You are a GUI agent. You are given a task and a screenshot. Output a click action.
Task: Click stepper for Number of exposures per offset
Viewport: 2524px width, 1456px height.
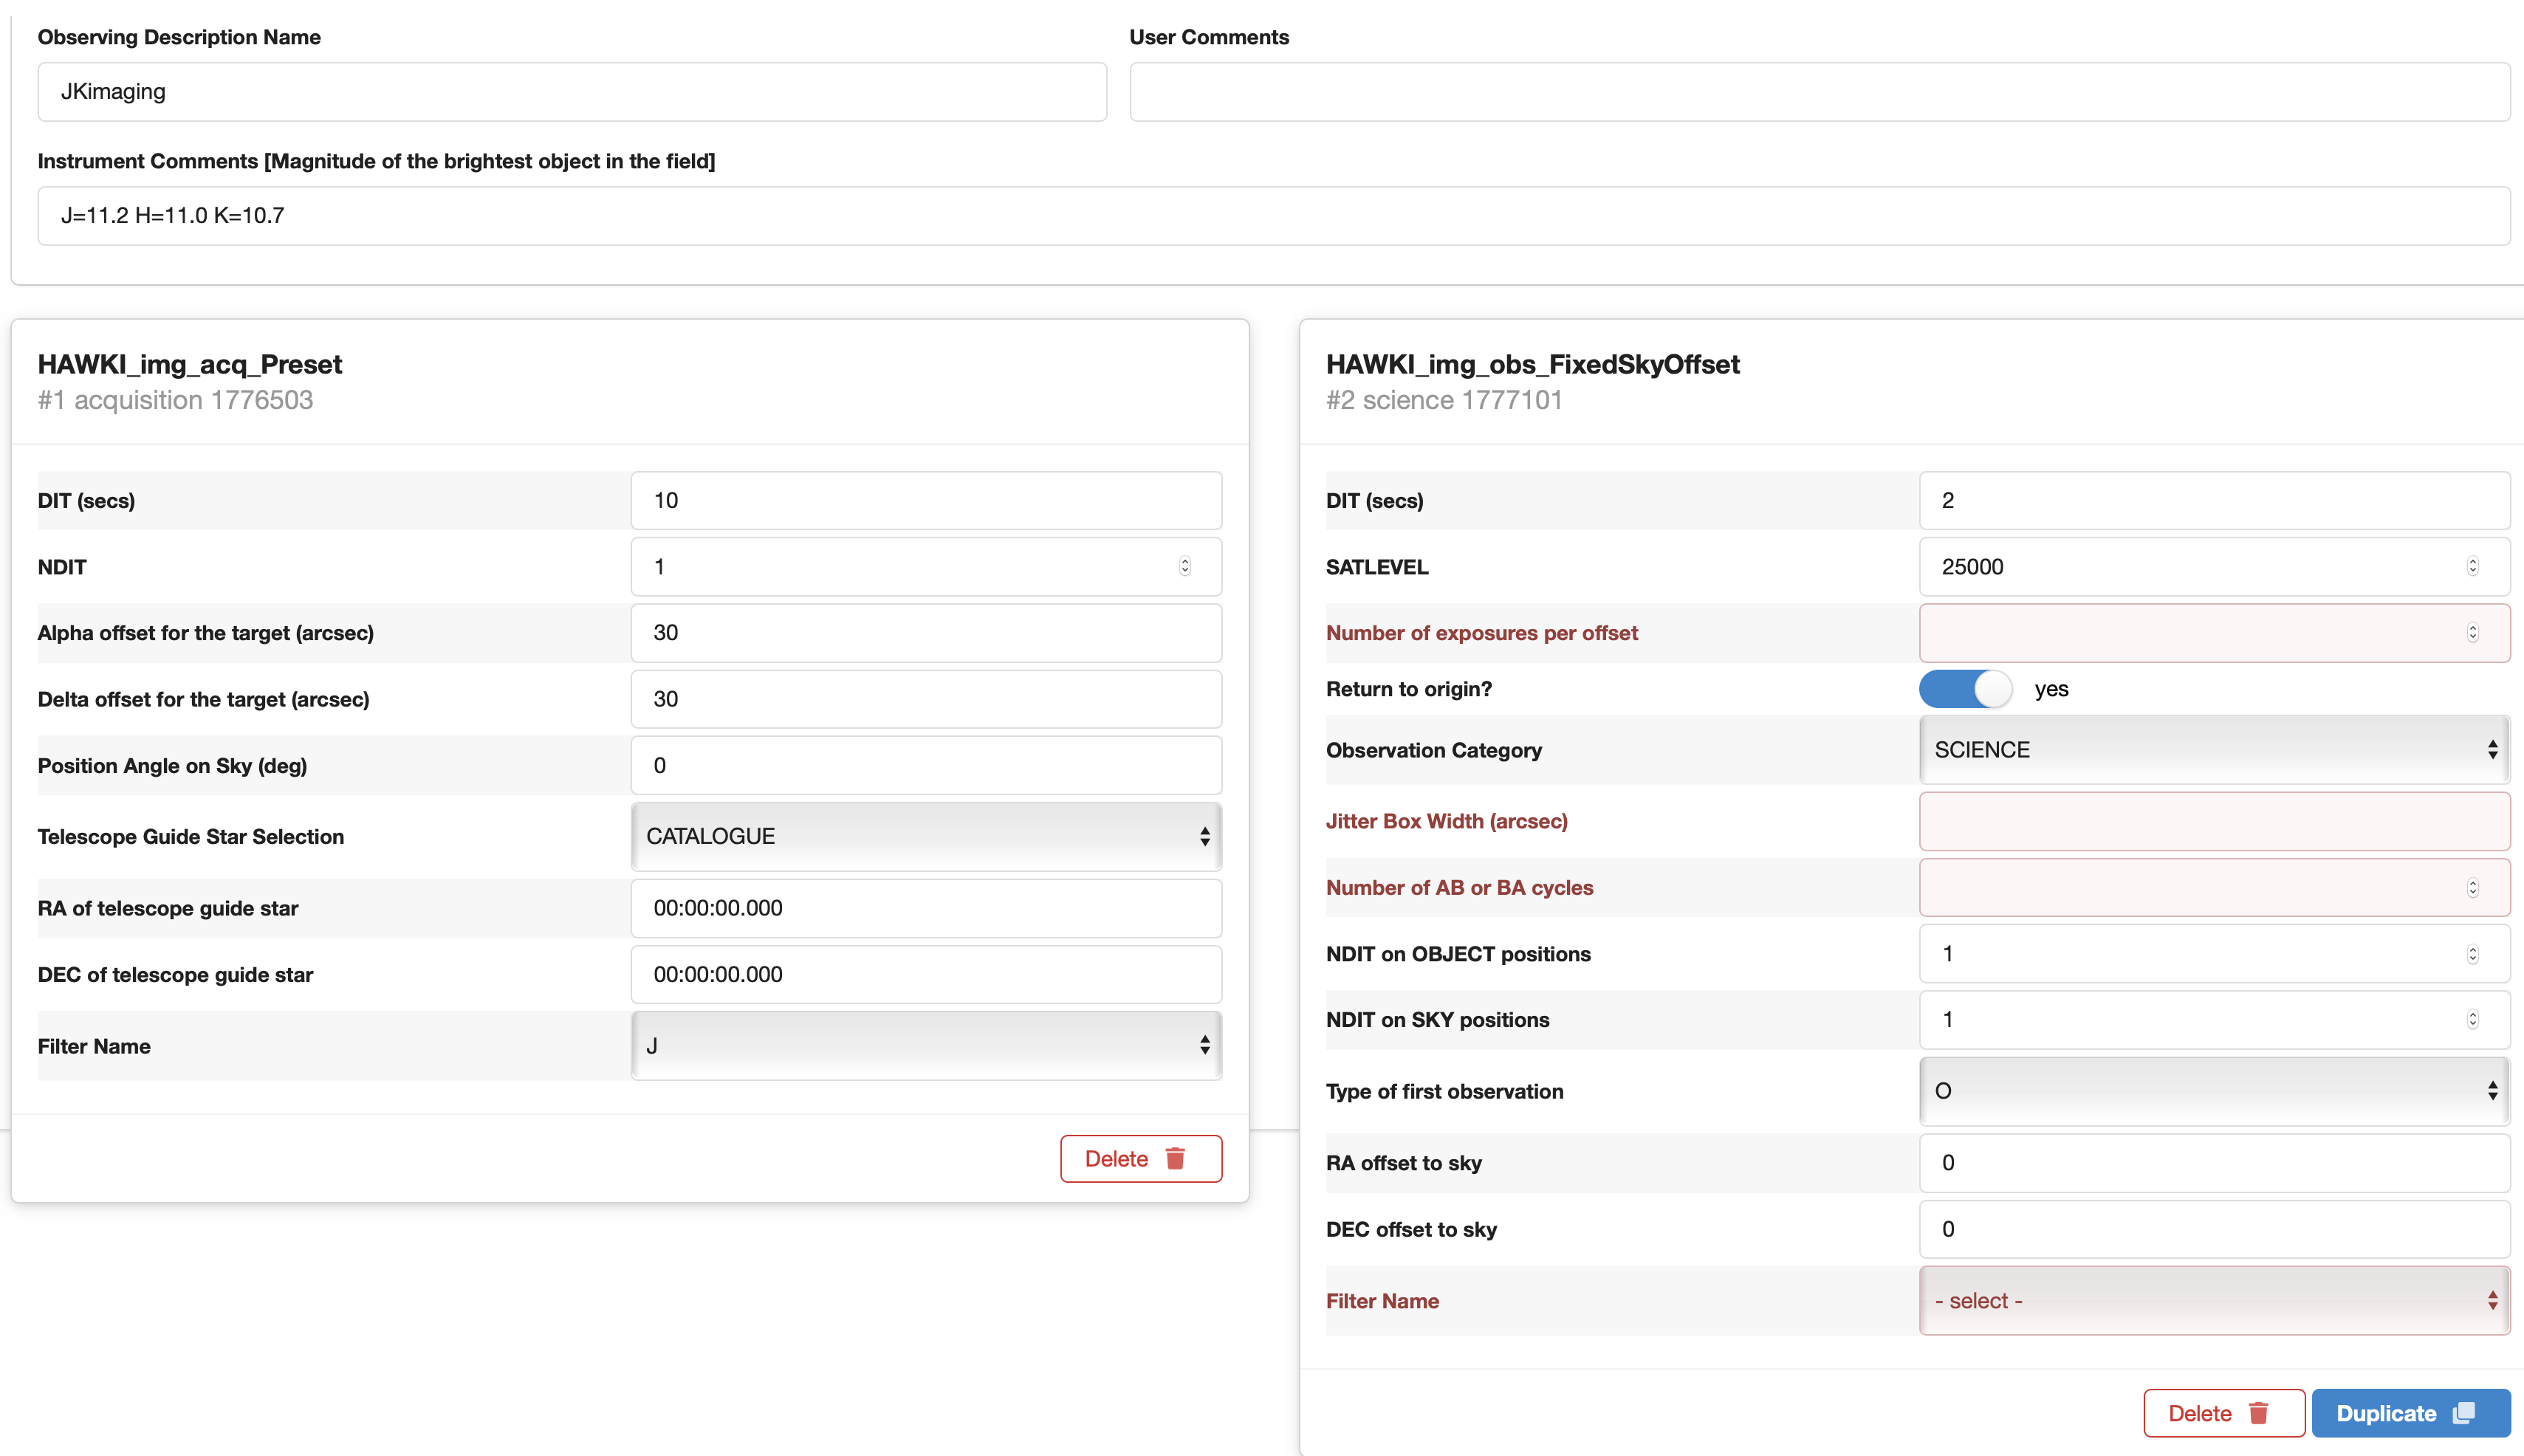click(2472, 633)
